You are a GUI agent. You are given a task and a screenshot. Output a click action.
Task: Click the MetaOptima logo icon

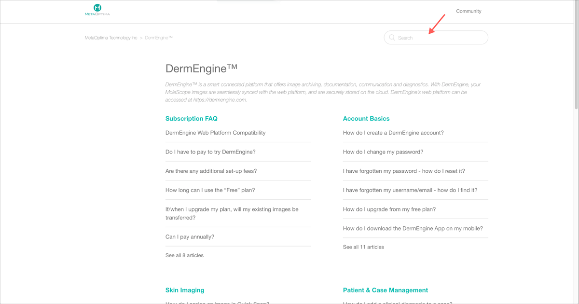click(x=97, y=8)
